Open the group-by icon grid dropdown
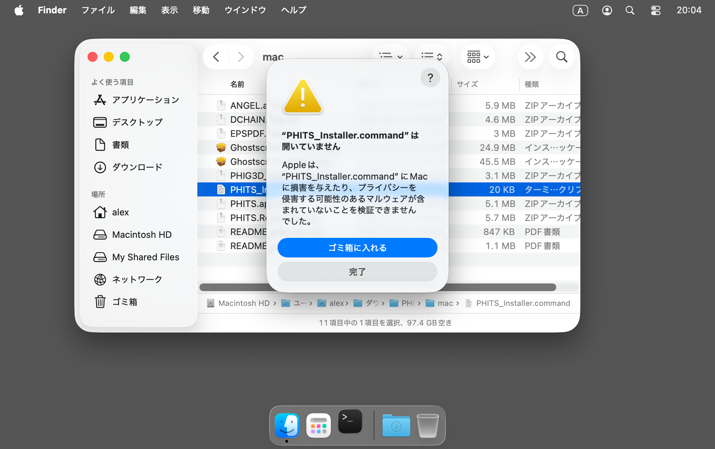Screen dimensions: 715x449 (x=477, y=57)
